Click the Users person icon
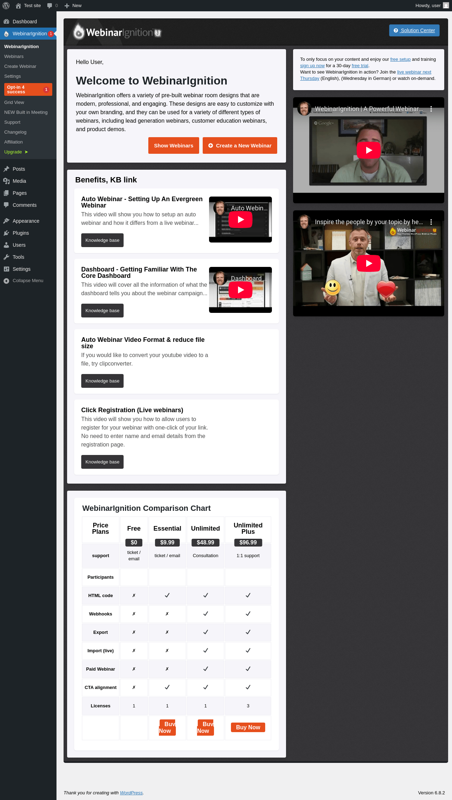452x800 pixels. tap(6, 245)
